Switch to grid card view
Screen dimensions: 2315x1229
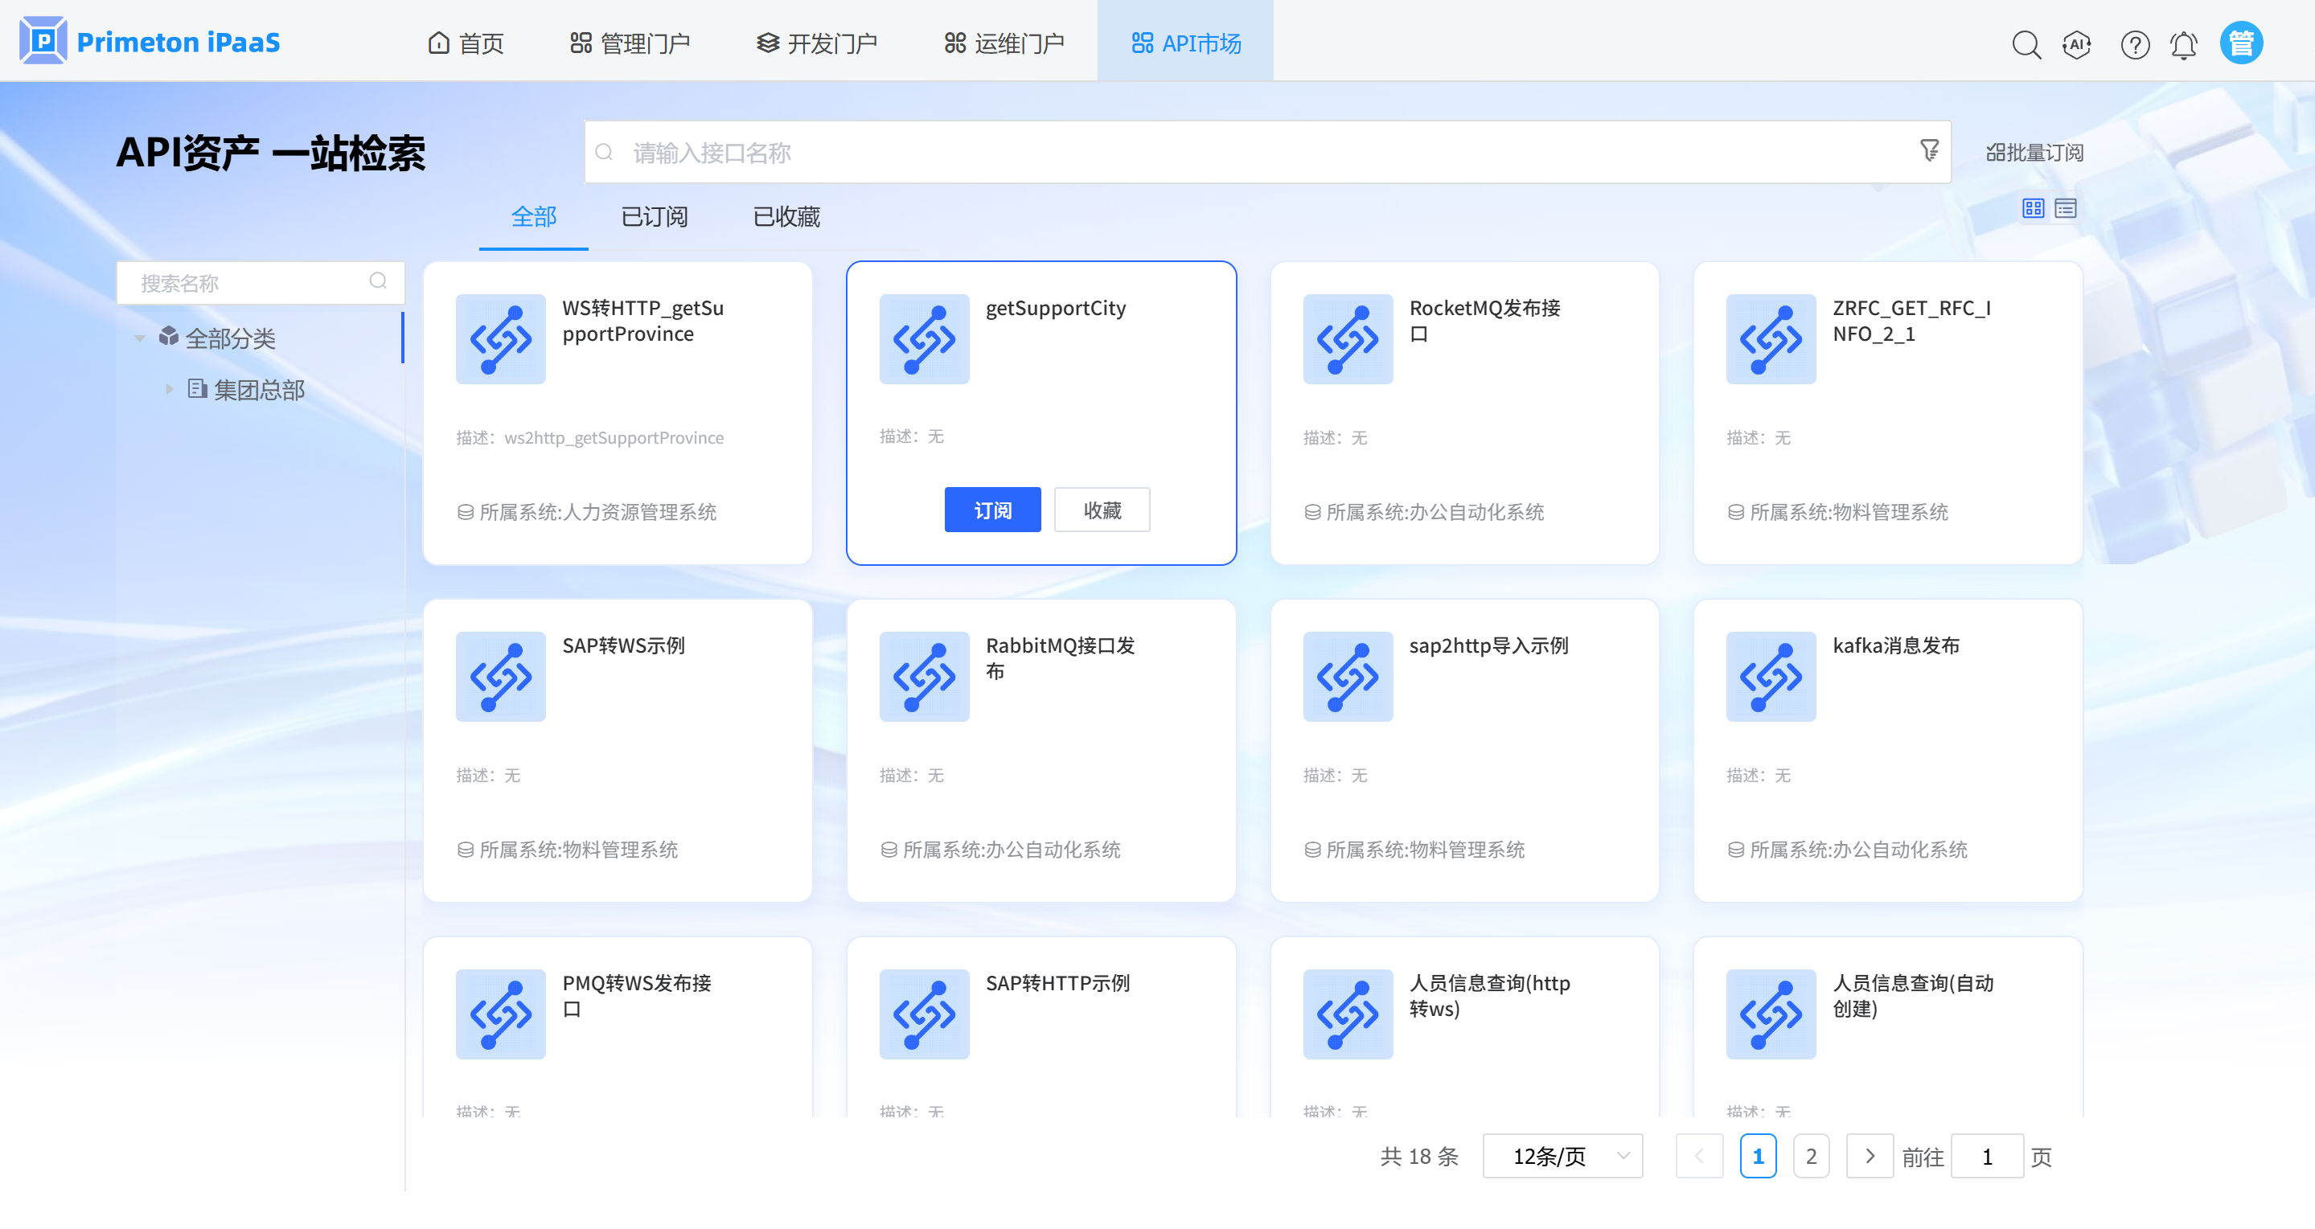(2033, 208)
